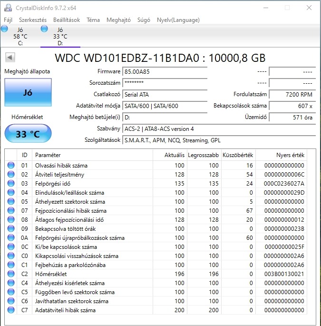The image size is (321, 326).
Task: Switch to the C: drive tab at 58 °C
Action: [20, 36]
